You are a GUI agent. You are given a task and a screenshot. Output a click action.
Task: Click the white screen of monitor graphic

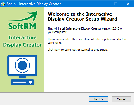(x=22, y=65)
